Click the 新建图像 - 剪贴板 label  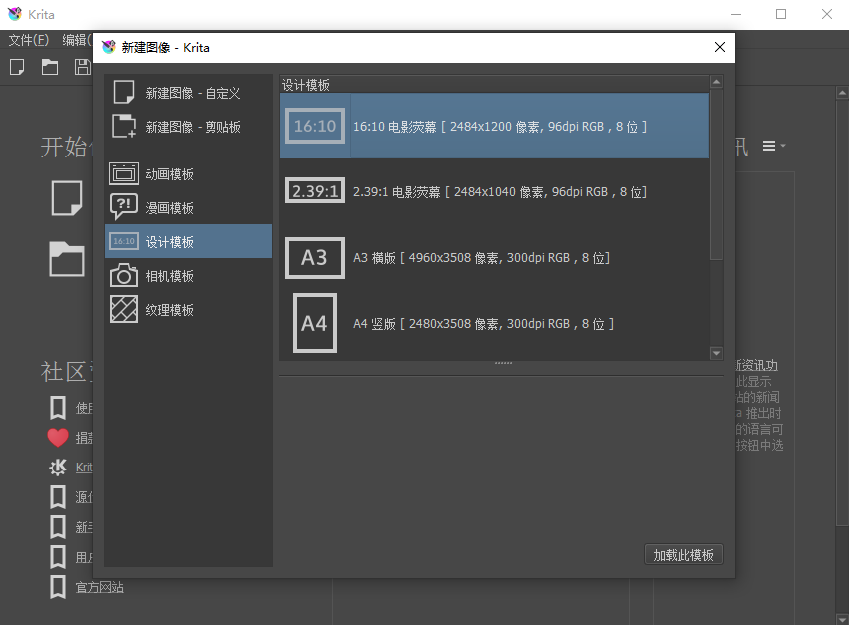tap(193, 127)
